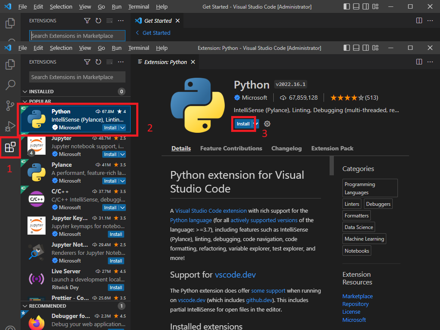
Task: Filter extensions in the front Extensions panel
Action: pos(87,62)
